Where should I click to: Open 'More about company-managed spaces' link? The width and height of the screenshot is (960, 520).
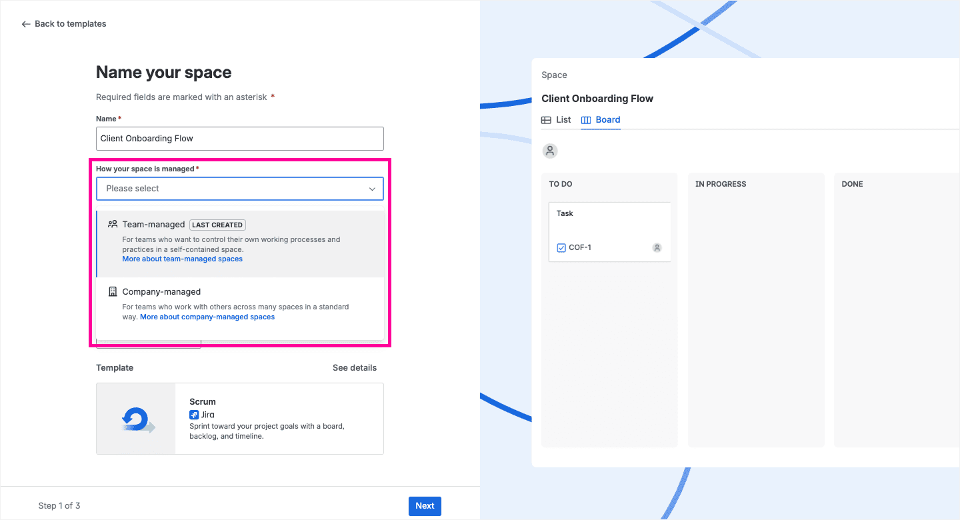[207, 317]
